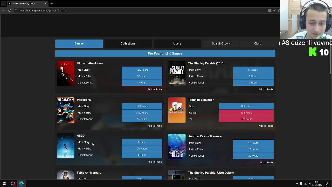Click the read aloud icon
Image resolution: width=332 pixels, height=187 pixels.
click(274, 10)
